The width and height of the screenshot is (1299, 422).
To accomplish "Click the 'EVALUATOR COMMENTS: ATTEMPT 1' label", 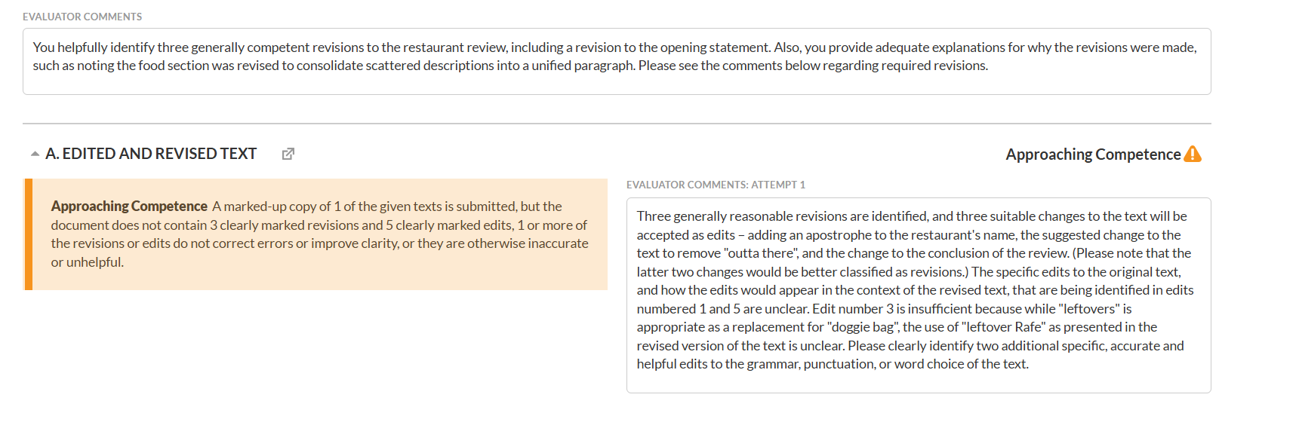I will click(716, 185).
